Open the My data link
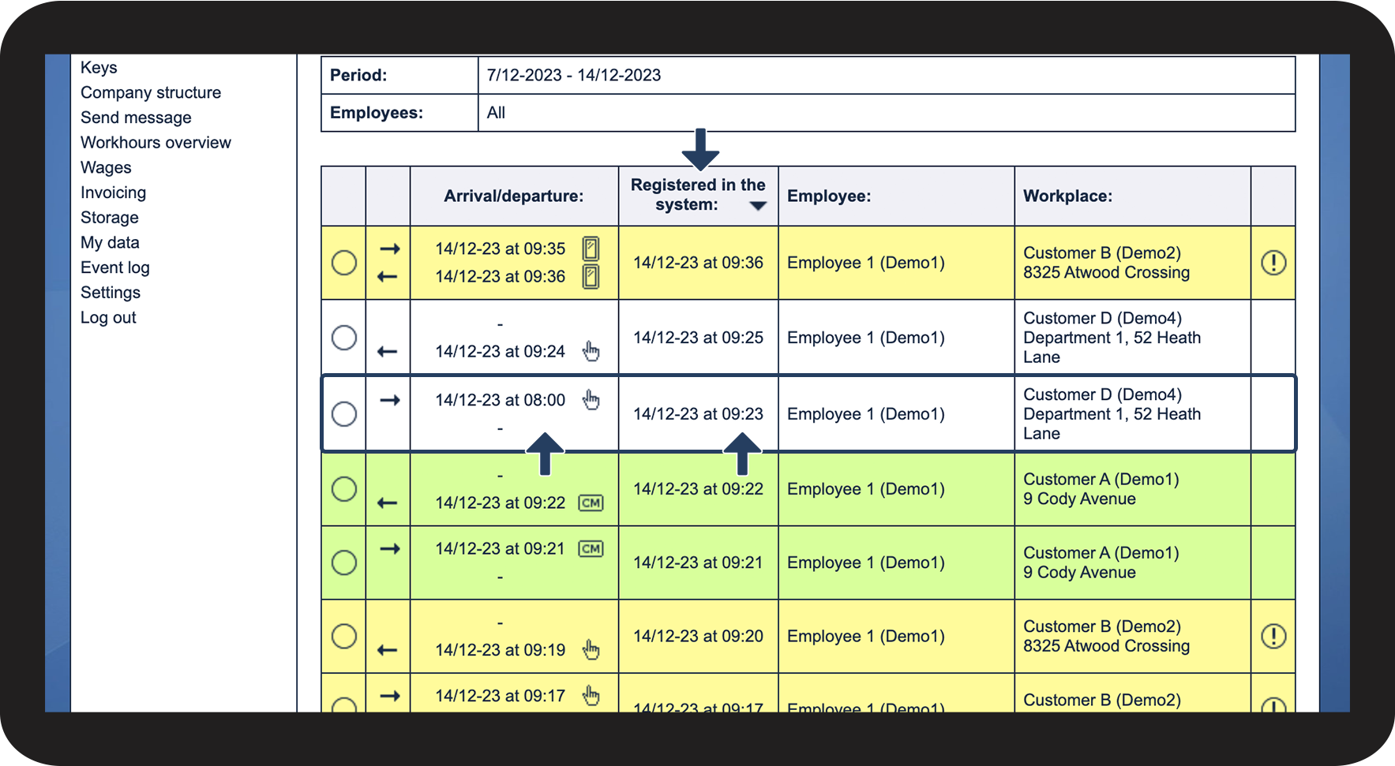The height and width of the screenshot is (766, 1395). click(x=110, y=242)
